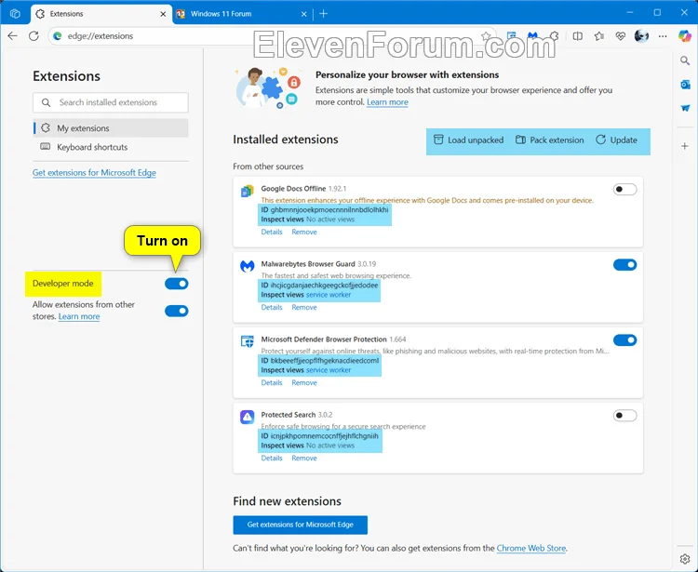This screenshot has width=698, height=572.
Task: Reload the extensions page
Action: click(x=34, y=36)
